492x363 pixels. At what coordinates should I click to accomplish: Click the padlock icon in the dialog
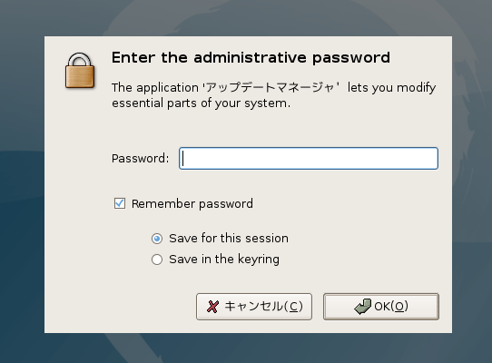coord(80,71)
